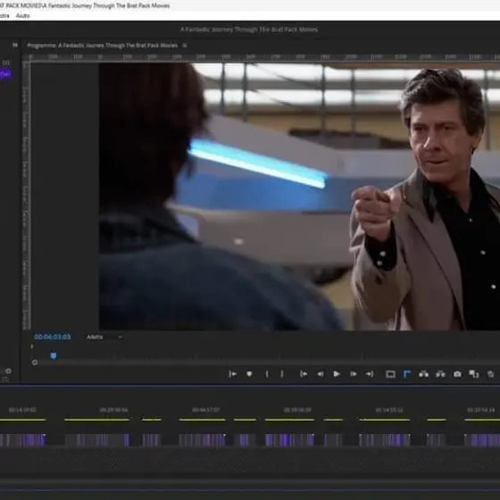Add a marker in the Program monitor
This screenshot has height=500, width=500.
tap(249, 374)
